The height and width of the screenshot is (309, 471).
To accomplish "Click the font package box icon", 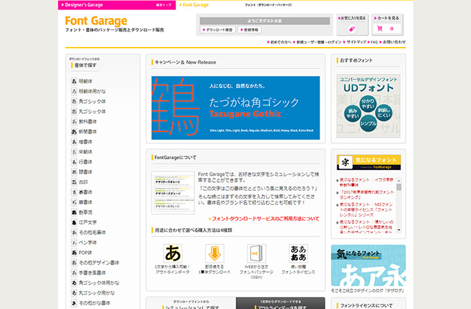I will coord(256,253).
